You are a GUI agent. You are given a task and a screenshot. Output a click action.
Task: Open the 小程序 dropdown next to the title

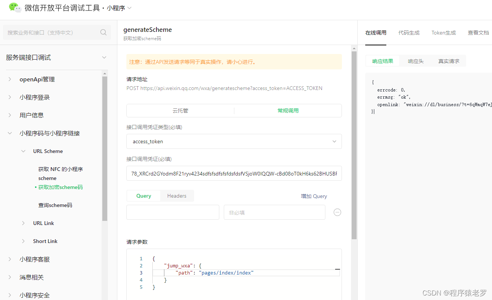129,7
